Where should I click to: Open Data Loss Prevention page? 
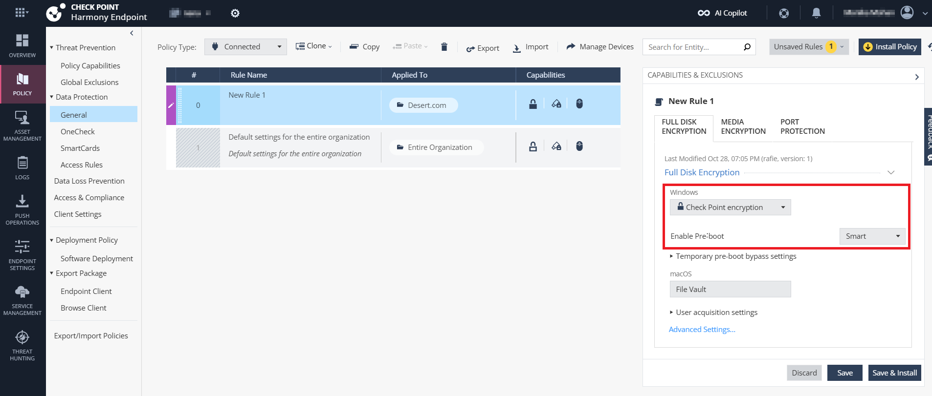89,181
